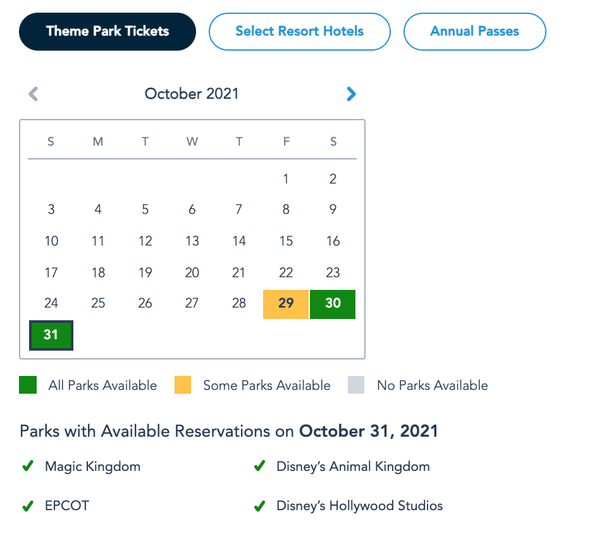The height and width of the screenshot is (538, 616).
Task: Click the October 2021 month heading
Action: 192,94
